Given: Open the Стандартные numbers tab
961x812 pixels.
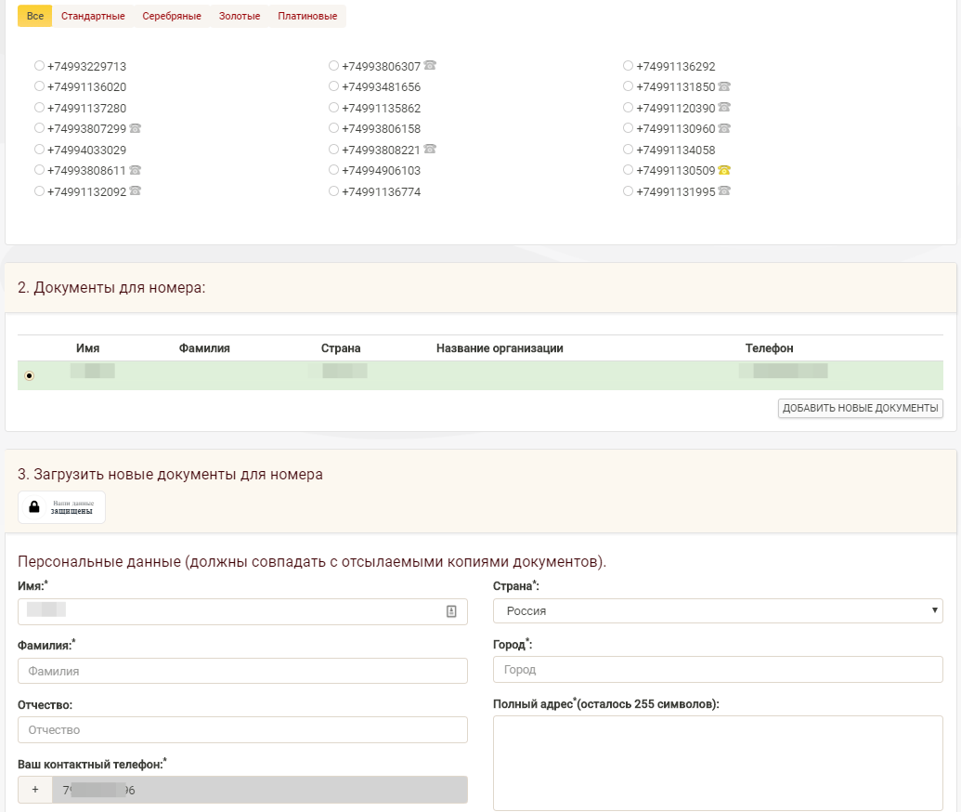Looking at the screenshot, I should [93, 16].
